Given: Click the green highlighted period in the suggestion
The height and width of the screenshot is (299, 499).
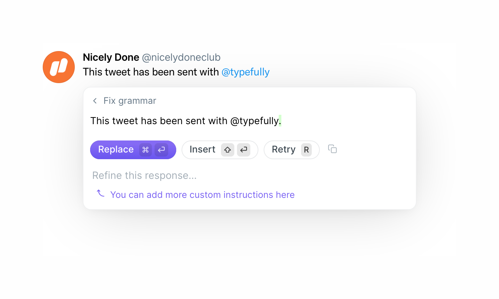Looking at the screenshot, I should pos(280,121).
